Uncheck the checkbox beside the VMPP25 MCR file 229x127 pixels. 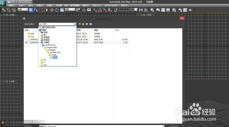[26, 42]
